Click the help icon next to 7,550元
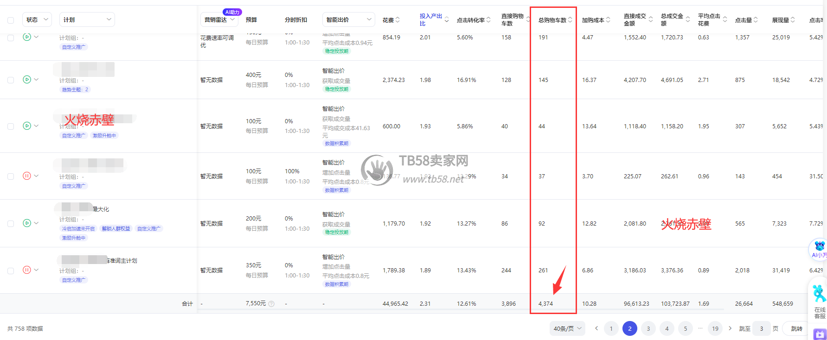827x340 pixels. click(272, 304)
